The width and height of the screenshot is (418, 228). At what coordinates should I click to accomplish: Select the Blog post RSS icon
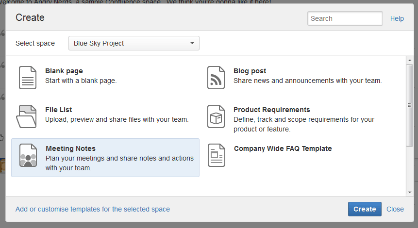[216, 78]
